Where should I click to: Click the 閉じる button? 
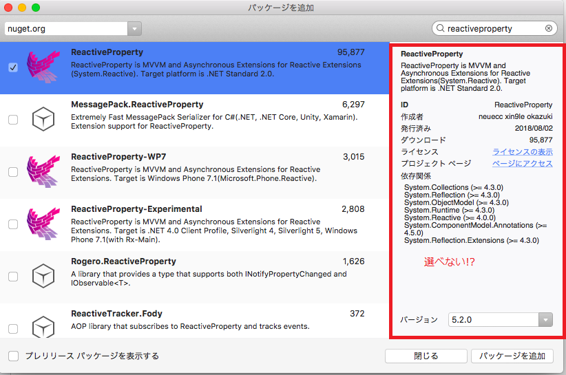pos(426,356)
